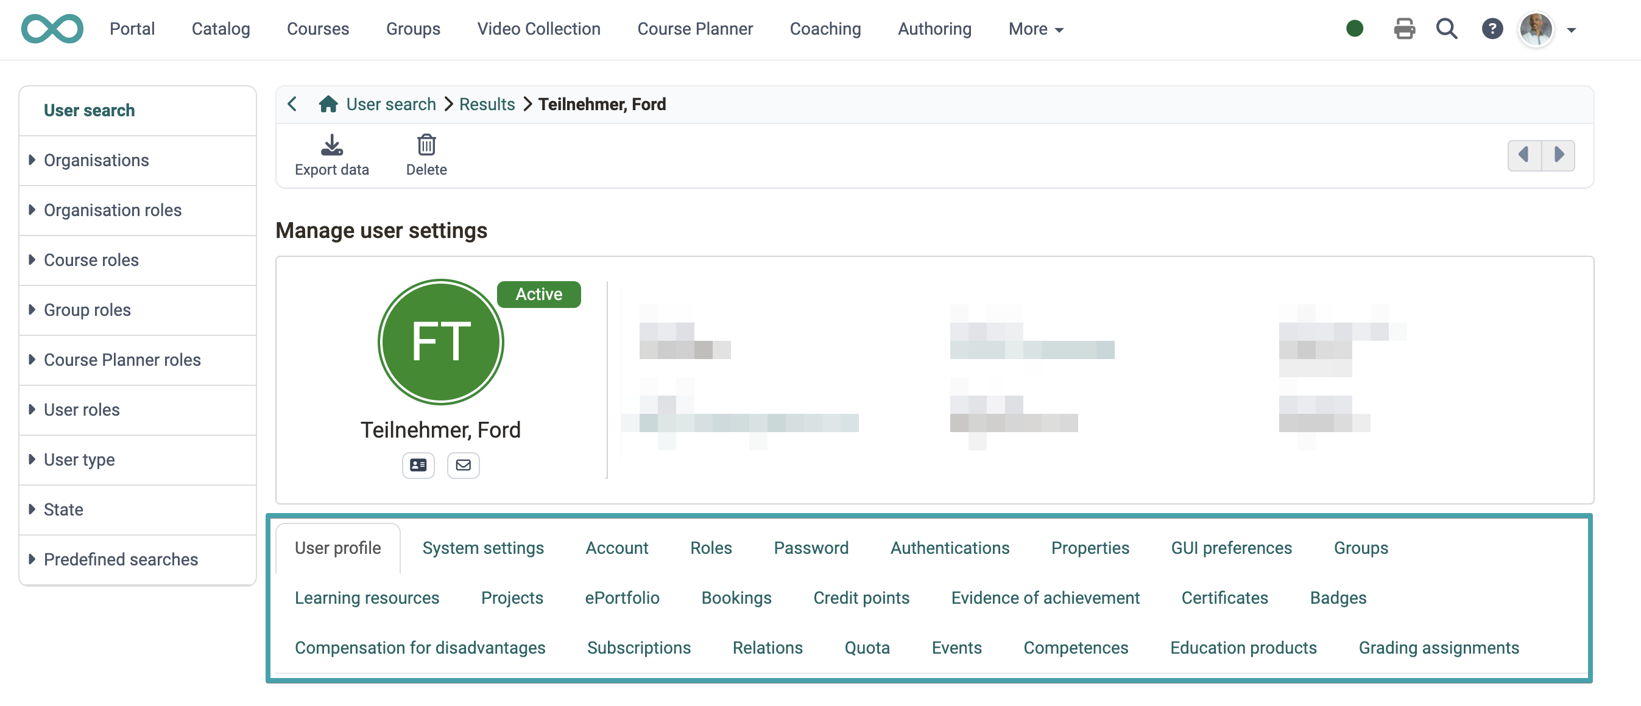Image resolution: width=1641 pixels, height=706 pixels.
Task: Expand the Organisations section
Action: coord(138,160)
